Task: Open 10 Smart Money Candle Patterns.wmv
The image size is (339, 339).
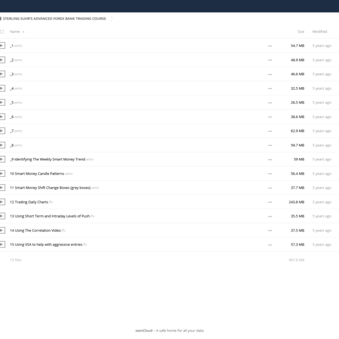Action: [41, 173]
